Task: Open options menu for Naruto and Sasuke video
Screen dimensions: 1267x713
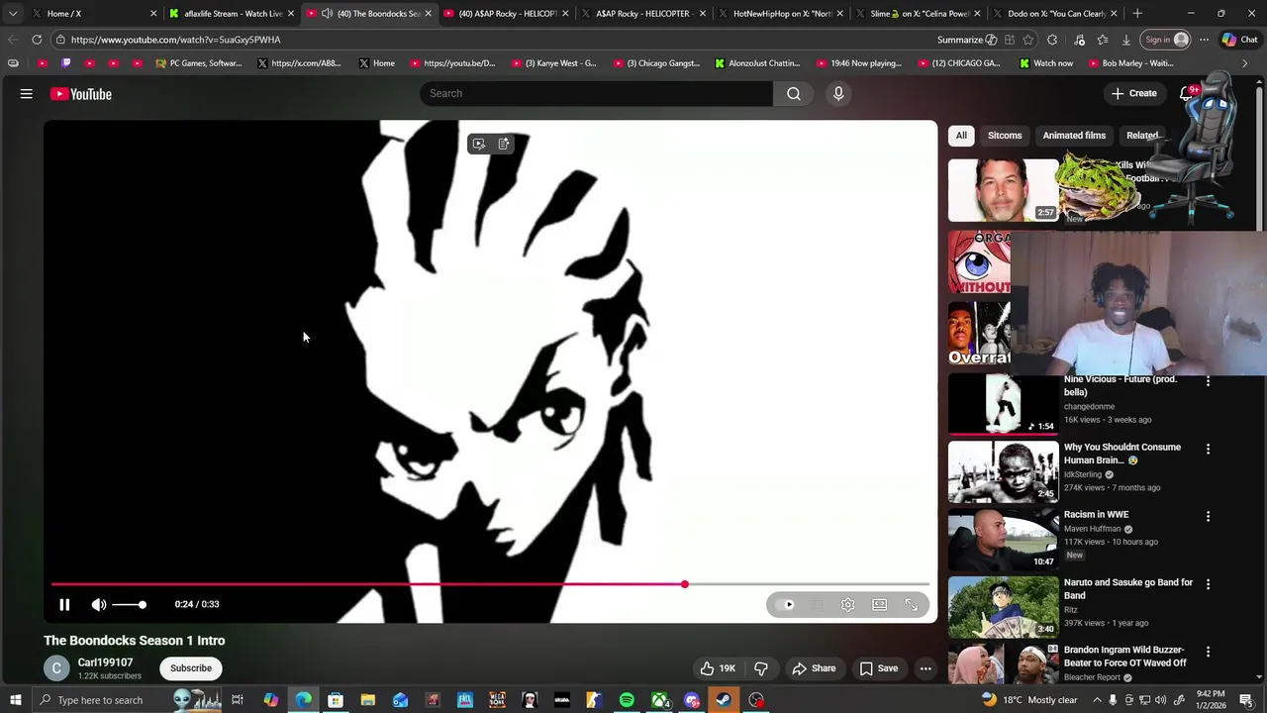Action: (1208, 584)
